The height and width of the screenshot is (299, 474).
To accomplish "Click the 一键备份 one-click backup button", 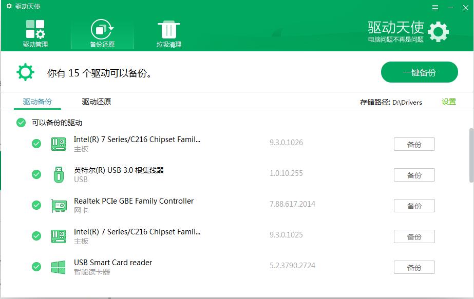I will tap(419, 72).
